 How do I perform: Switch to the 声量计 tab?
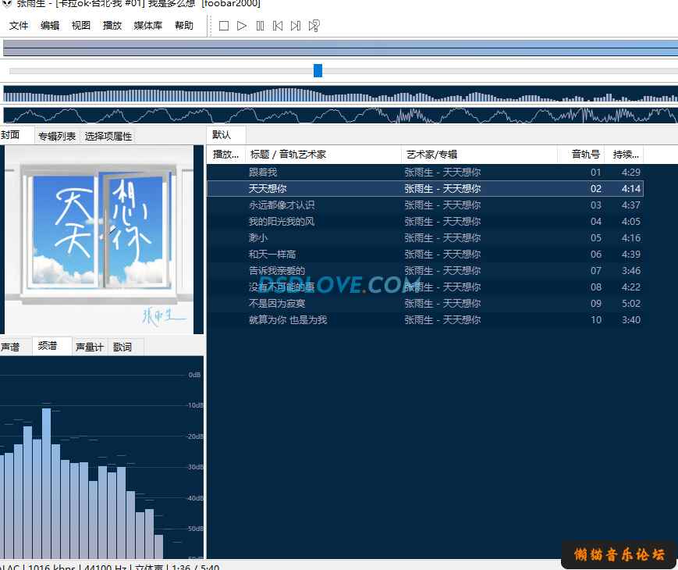pyautogui.click(x=89, y=347)
